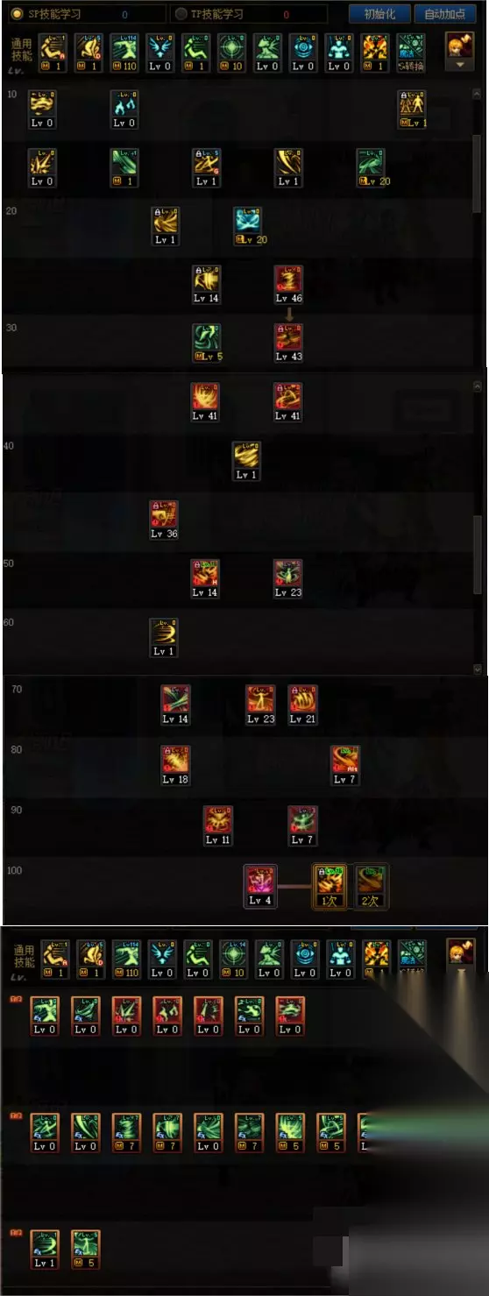489x1296 pixels.
Task: Click the top skill panel's vertical scrollbar
Action: pyautogui.click(x=477, y=175)
